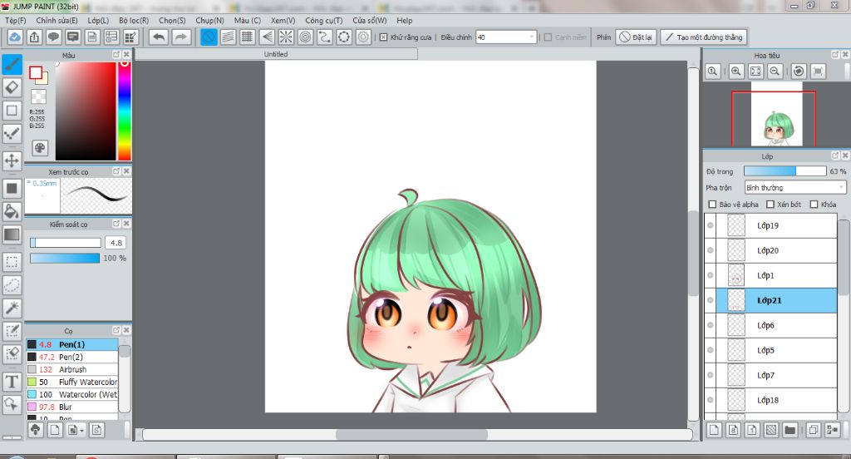Add an 8-bit layer

pos(733,430)
